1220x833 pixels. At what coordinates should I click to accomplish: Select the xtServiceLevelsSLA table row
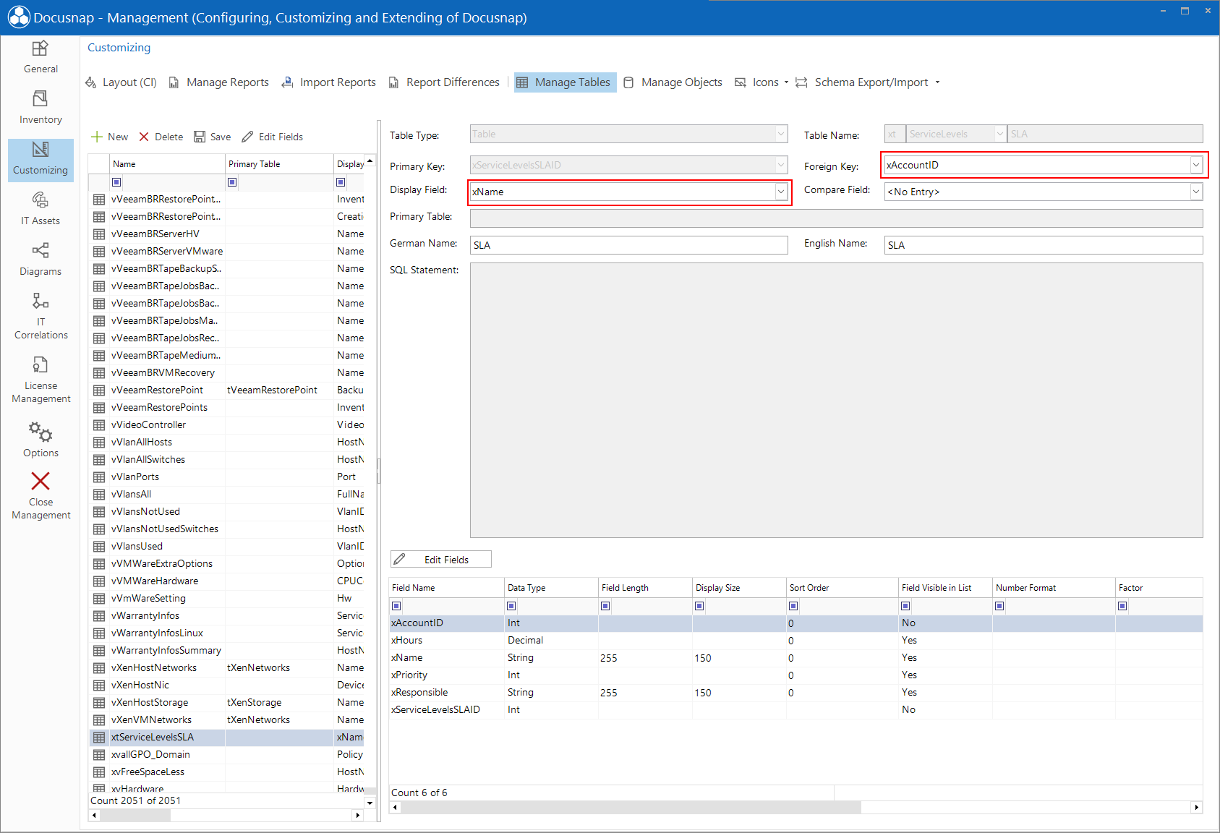click(x=226, y=738)
